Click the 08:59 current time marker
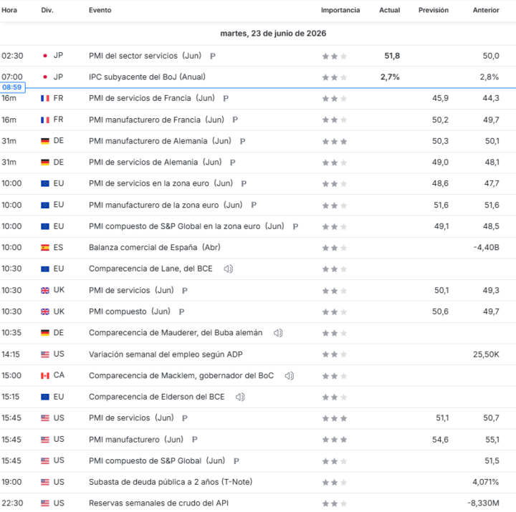The image size is (516, 512). point(12,87)
